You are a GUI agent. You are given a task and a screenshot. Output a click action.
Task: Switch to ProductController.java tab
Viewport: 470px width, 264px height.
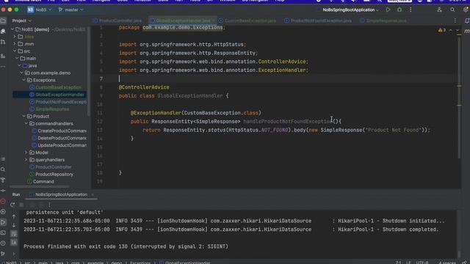117,21
